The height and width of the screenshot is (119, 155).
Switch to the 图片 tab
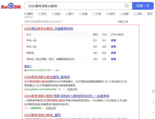pos(69,14)
